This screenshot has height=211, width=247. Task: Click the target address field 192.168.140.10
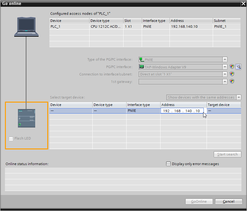pyautogui.click(x=182, y=111)
